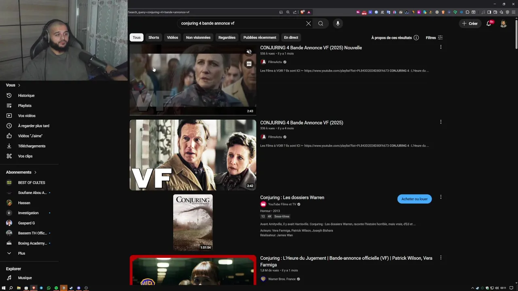The image size is (518, 291).
Task: Open WhatsApp from the taskbar
Action: 49,288
